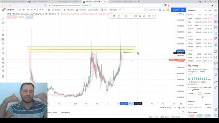The width and height of the screenshot is (219, 123).
Task: Toggle auto scale at chart bottom
Action: 183,108
